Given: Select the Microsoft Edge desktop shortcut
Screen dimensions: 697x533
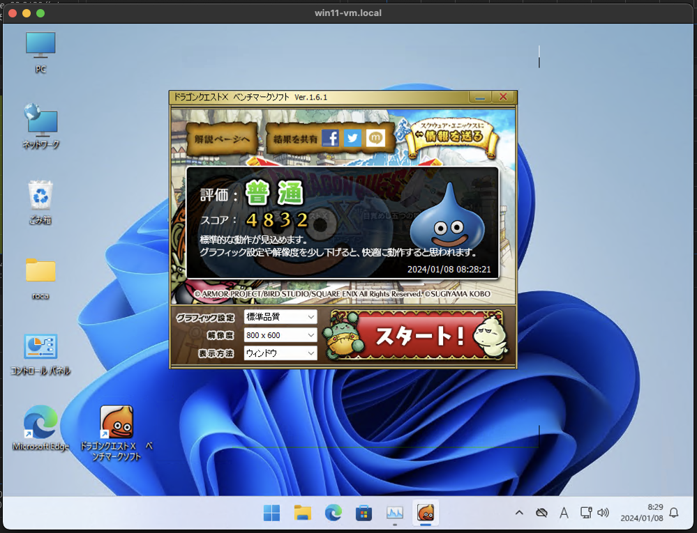Looking at the screenshot, I should pyautogui.click(x=40, y=428).
